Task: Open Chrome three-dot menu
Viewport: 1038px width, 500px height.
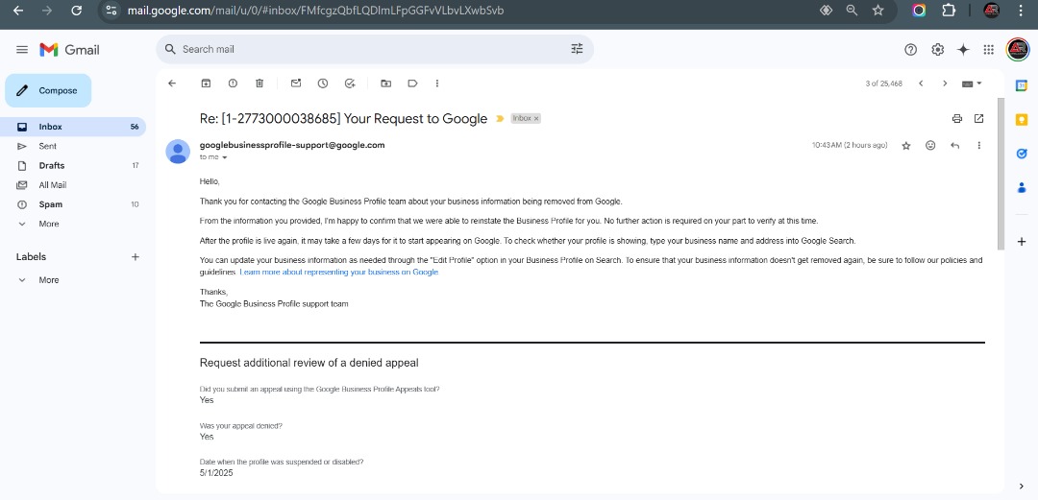Action: 1022,11
